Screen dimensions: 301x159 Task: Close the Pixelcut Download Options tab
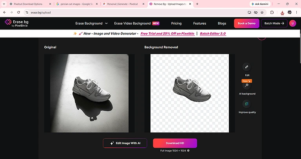pyautogui.click(x=50, y=4)
